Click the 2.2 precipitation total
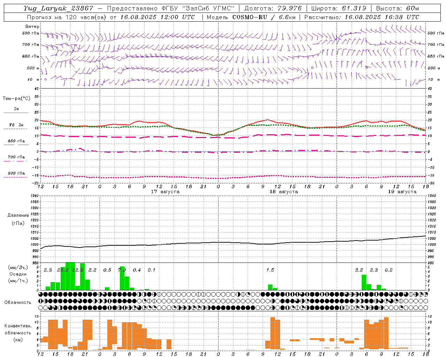 92,270
